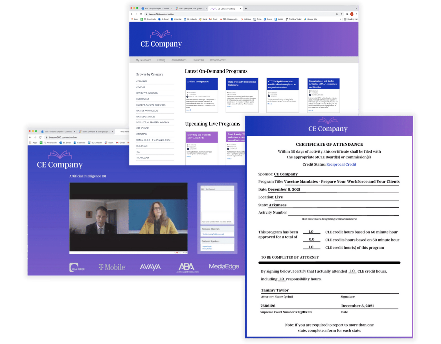The image size is (441, 344).
Task: Click More on the Artificial Intelligence 101 card
Action: point(188,110)
